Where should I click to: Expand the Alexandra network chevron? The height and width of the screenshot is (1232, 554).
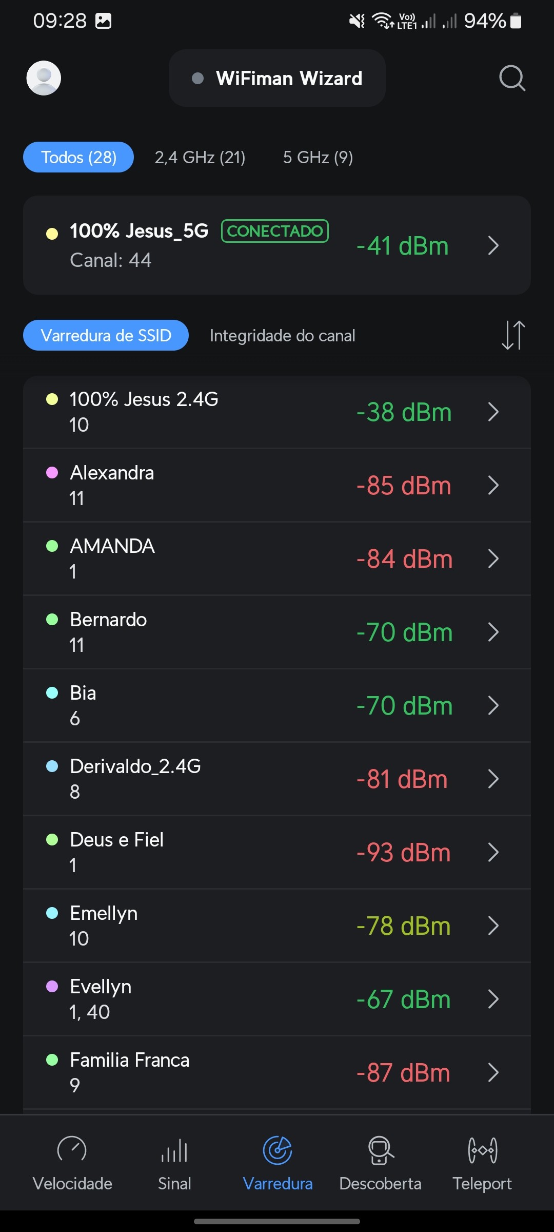(x=493, y=485)
